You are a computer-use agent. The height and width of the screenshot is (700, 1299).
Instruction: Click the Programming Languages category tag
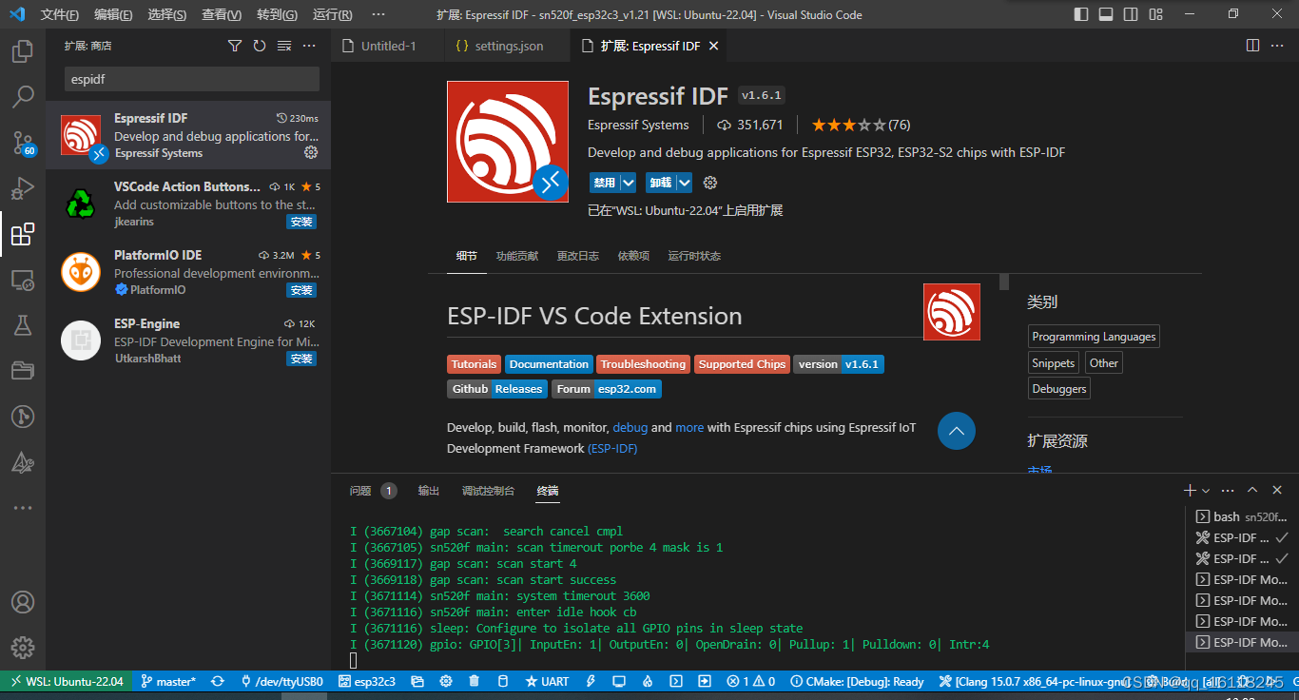tap(1094, 337)
